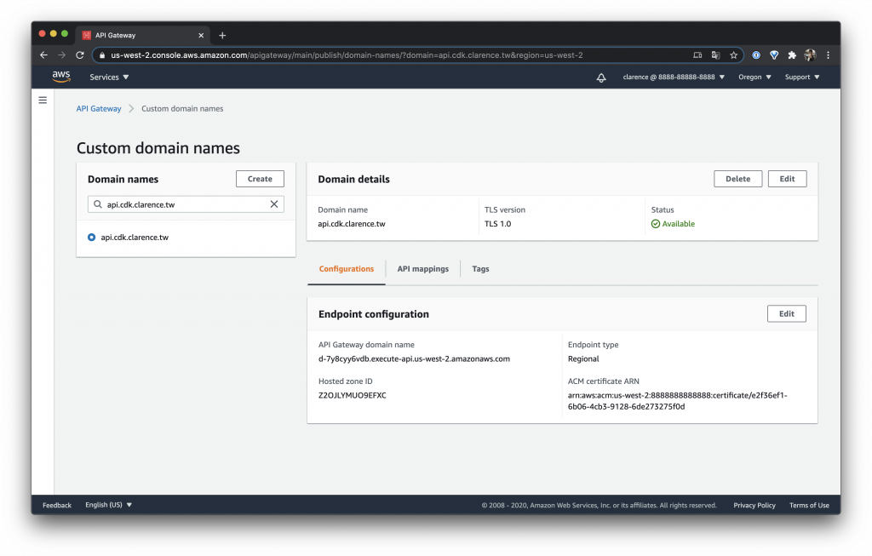Click the AWS logo home icon
Screen dimensions: 872x556
click(61, 77)
